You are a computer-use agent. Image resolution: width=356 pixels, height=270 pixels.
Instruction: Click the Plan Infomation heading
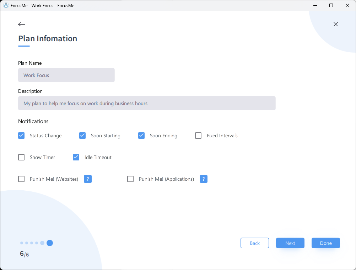[x=48, y=39]
